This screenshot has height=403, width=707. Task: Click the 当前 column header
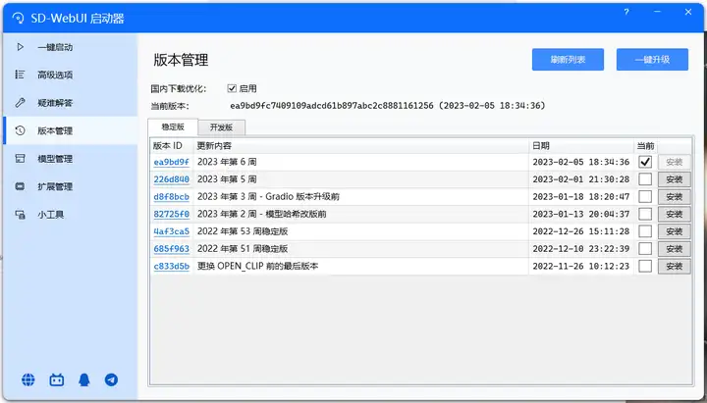pos(645,145)
